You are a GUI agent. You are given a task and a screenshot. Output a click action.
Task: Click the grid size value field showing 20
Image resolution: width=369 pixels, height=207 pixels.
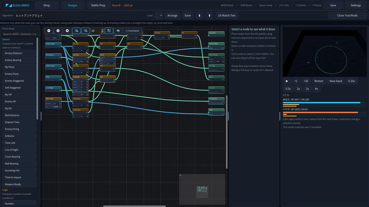(96, 31)
